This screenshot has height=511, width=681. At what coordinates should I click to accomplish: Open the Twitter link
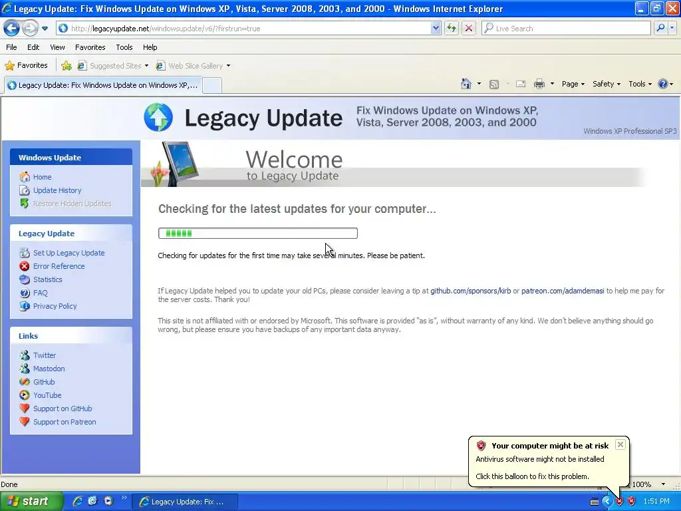point(45,355)
